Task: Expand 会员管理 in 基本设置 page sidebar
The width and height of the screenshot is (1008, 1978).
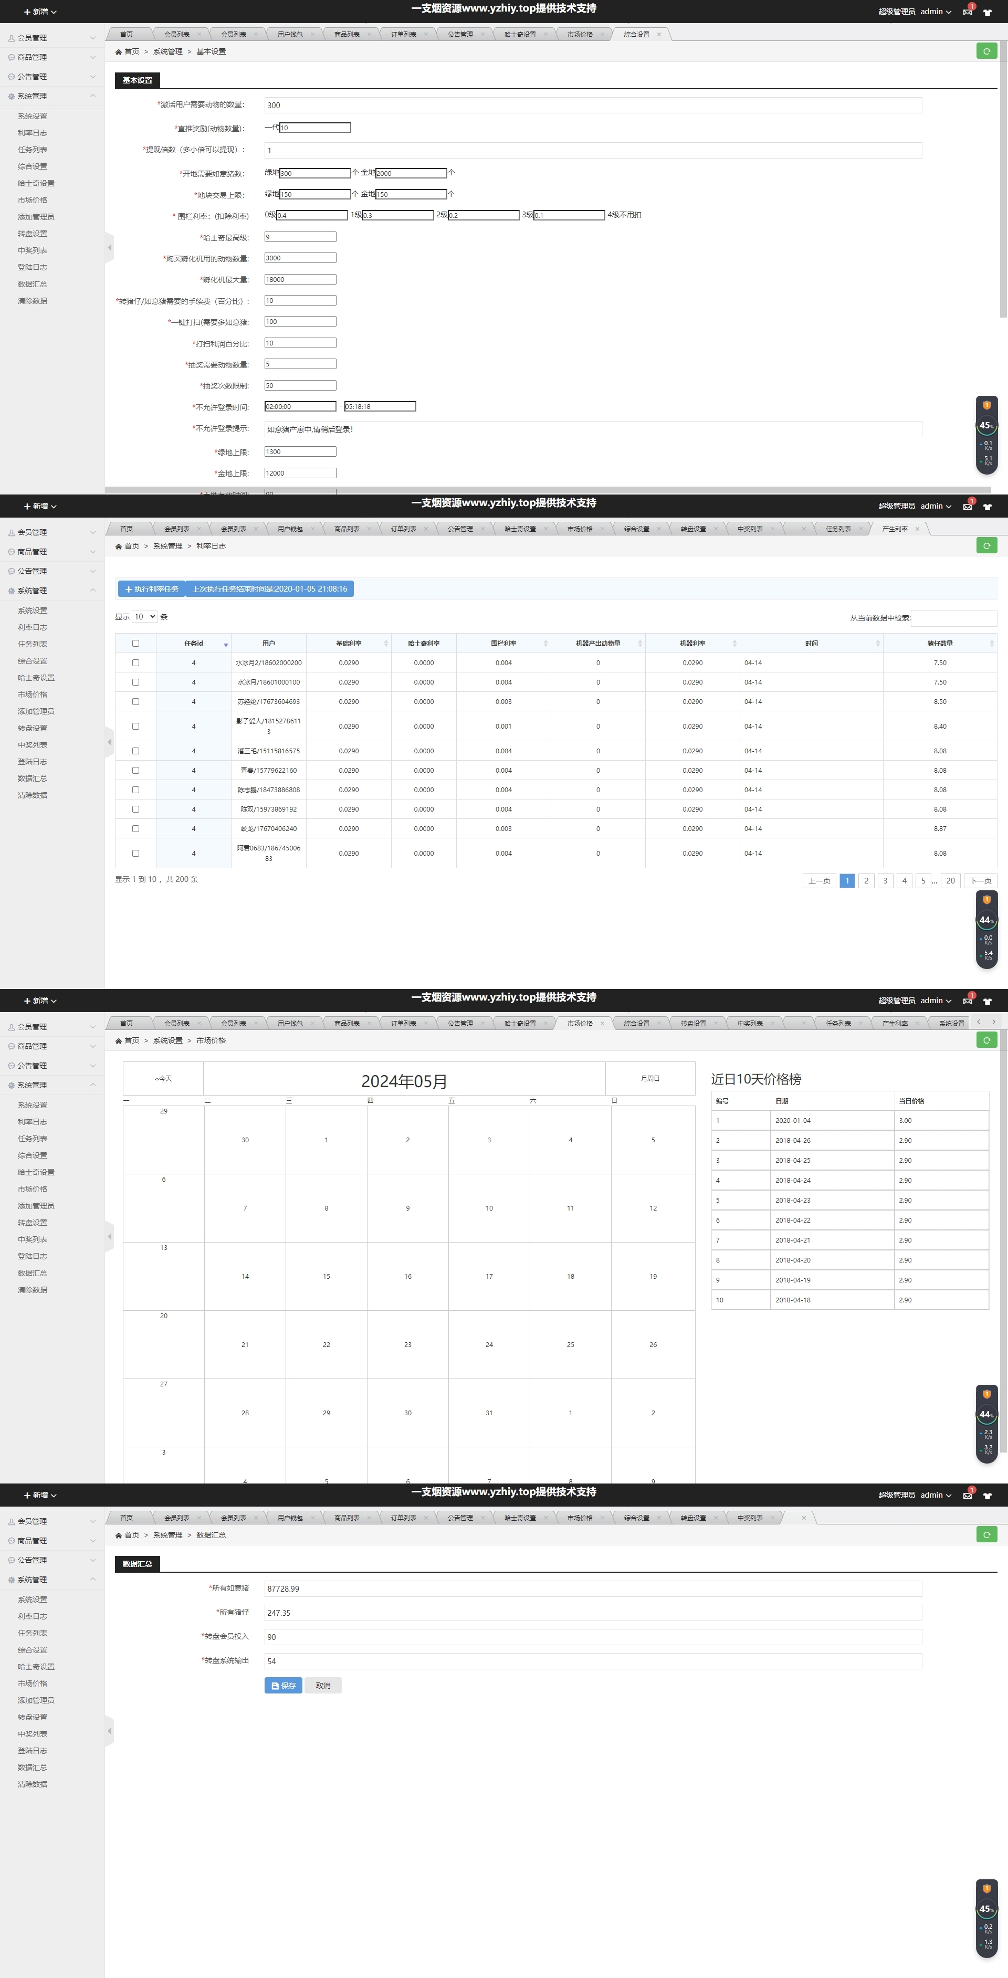Action: tap(52, 38)
